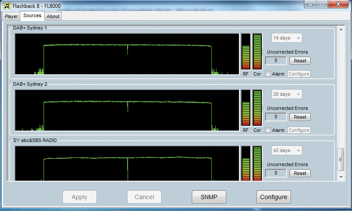Viewport: 352px width, 211px height.
Task: Click the scrollbar up arrow
Action: pos(341,29)
